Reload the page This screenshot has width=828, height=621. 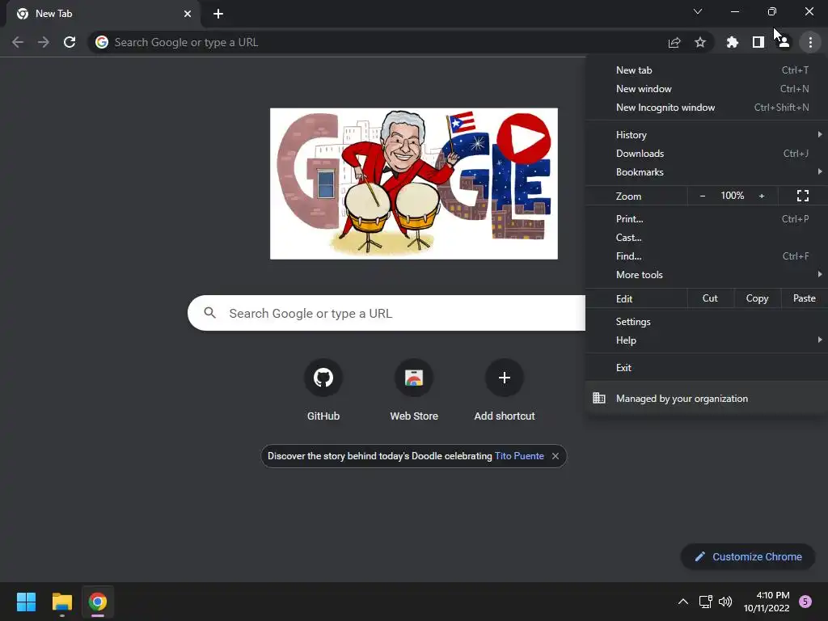pyautogui.click(x=70, y=42)
